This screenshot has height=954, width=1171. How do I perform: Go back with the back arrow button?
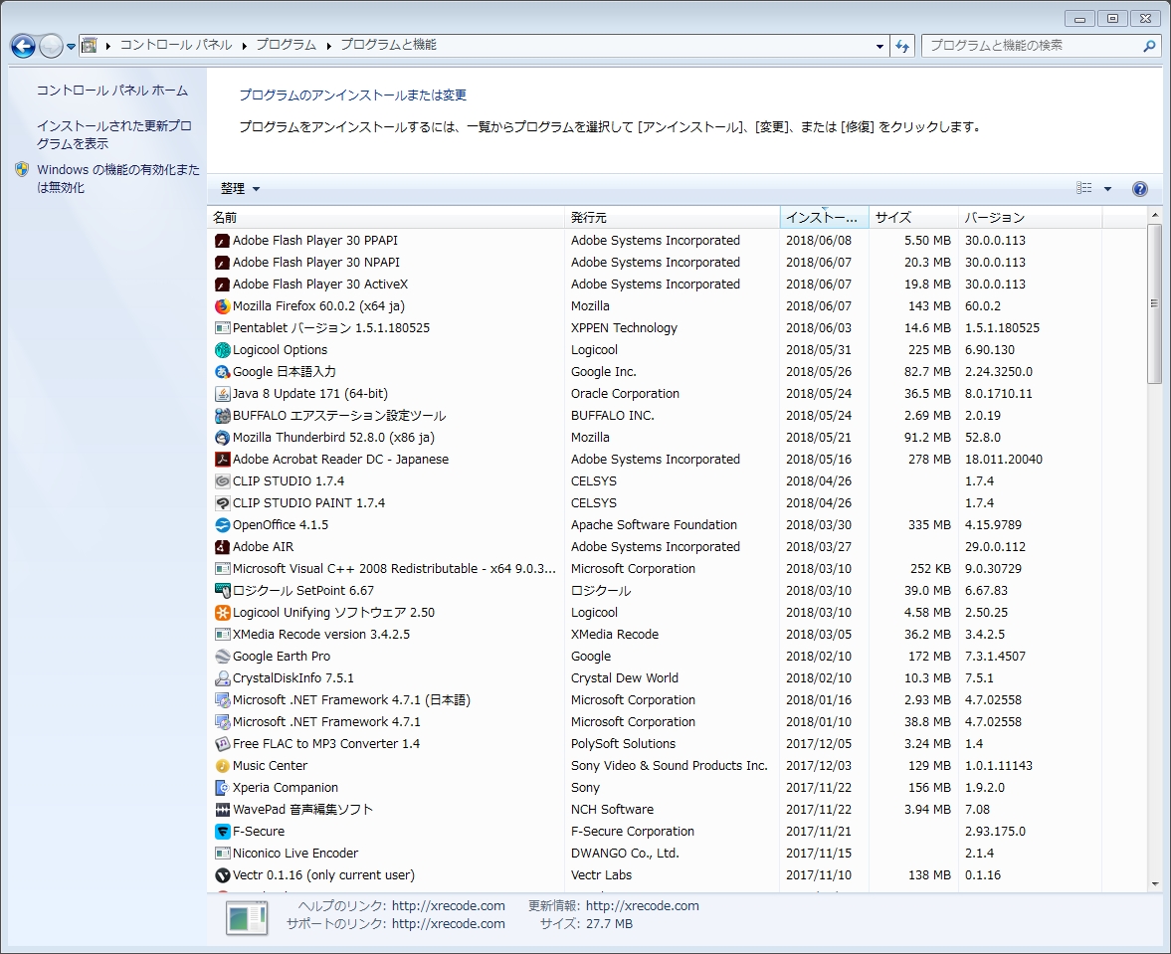coord(23,46)
